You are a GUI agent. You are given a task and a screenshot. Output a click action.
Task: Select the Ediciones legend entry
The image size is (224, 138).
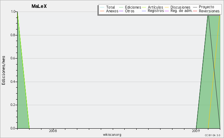pos(133,7)
